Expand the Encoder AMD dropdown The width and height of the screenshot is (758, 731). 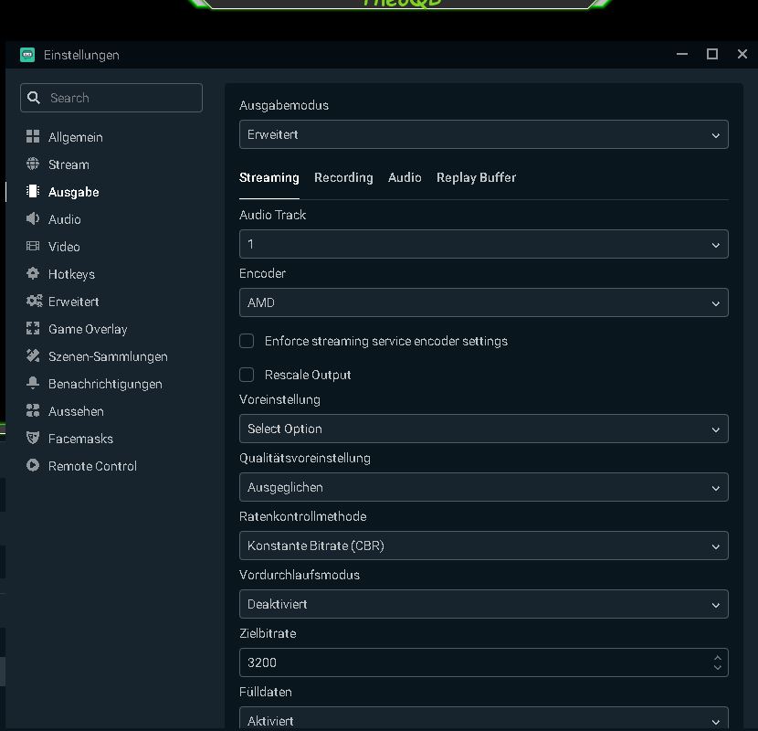[x=483, y=302]
